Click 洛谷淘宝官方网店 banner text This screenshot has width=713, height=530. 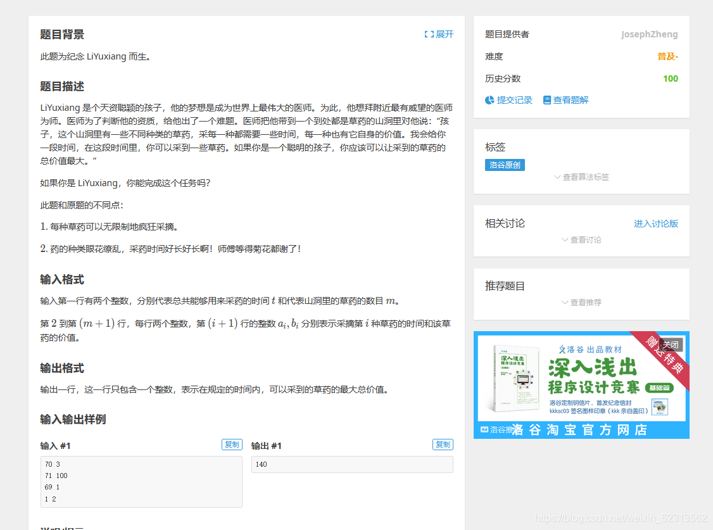[579, 429]
